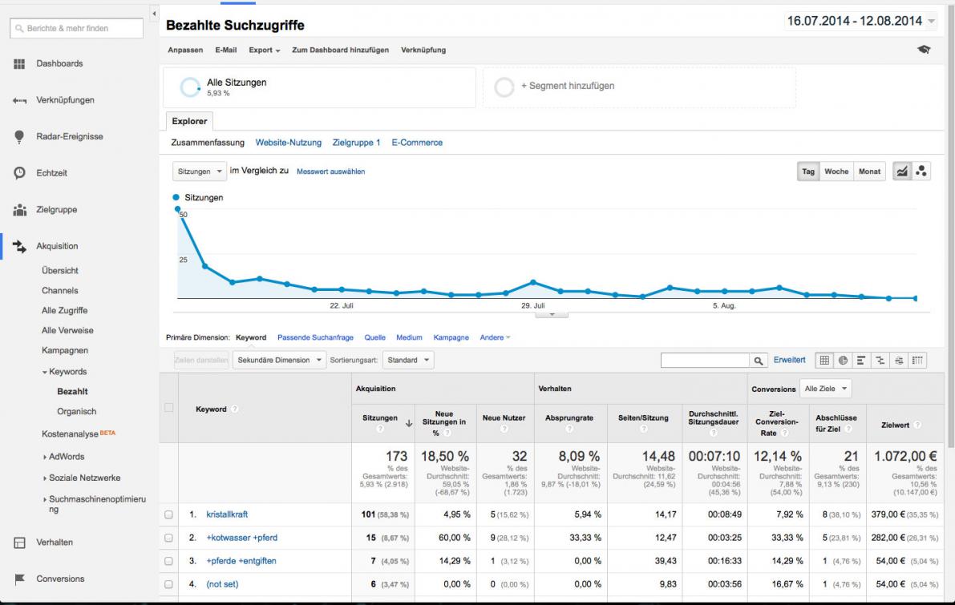
Task: Open the Export menu
Action: click(264, 50)
